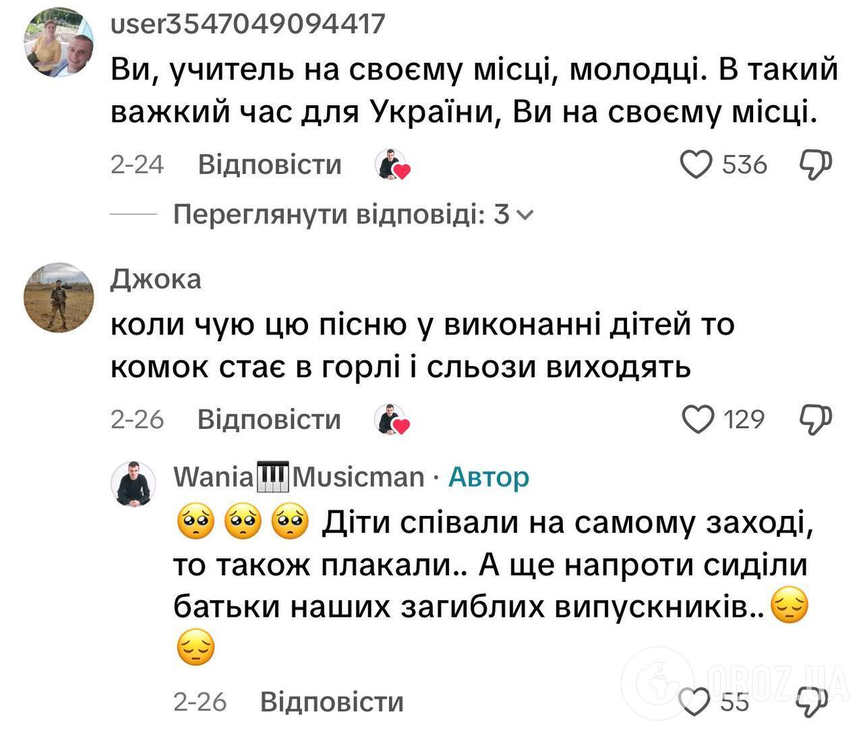The image size is (863, 731).
Task: Select the username 'Джока'
Action: point(156,279)
